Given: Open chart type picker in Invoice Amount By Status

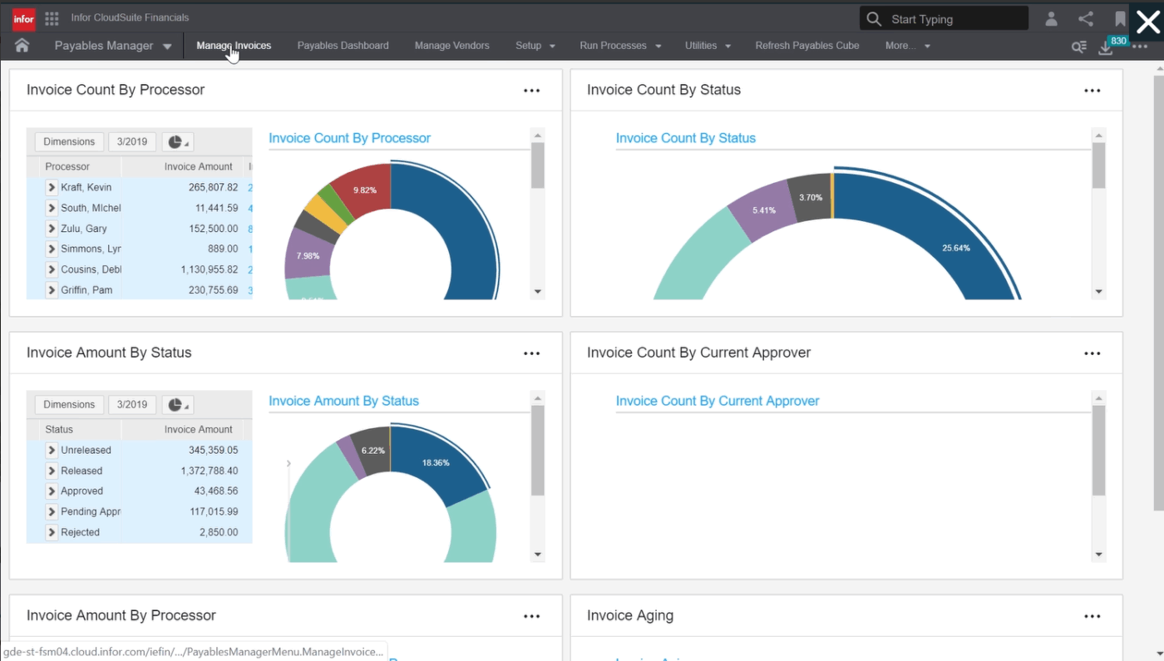Looking at the screenshot, I should (177, 405).
